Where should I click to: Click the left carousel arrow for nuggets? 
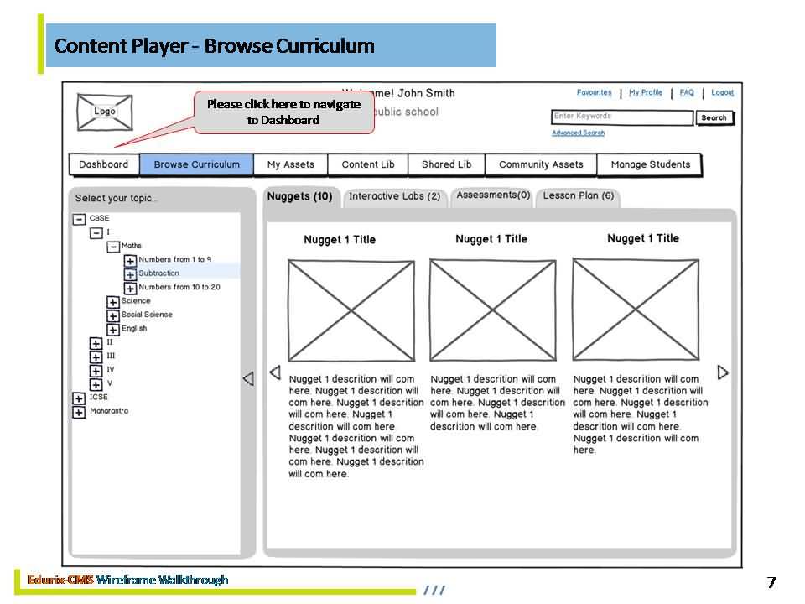(274, 373)
